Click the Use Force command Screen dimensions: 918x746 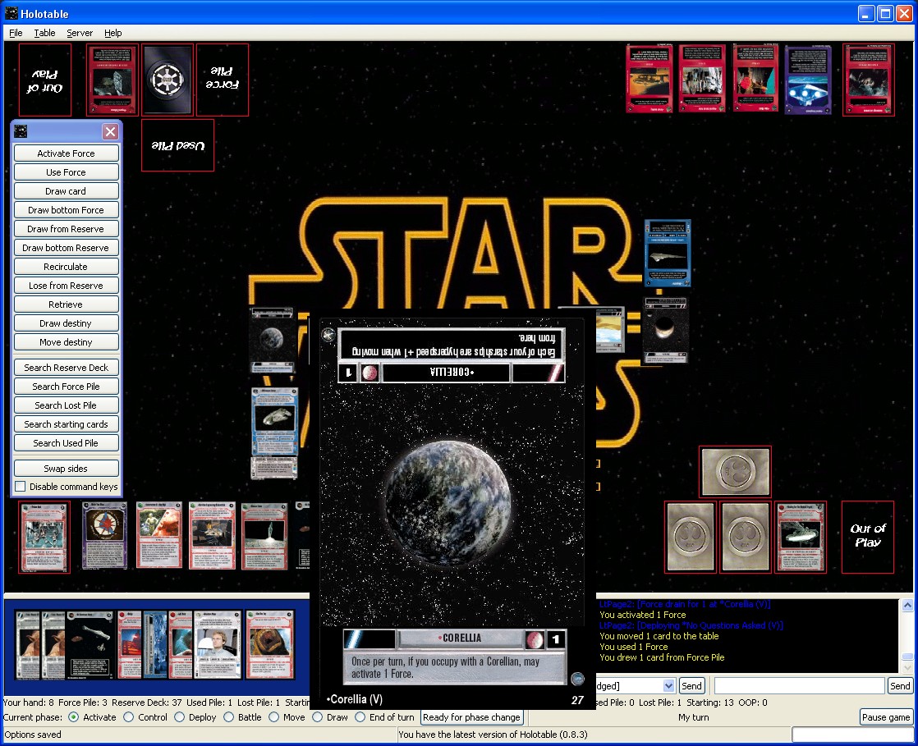[67, 172]
